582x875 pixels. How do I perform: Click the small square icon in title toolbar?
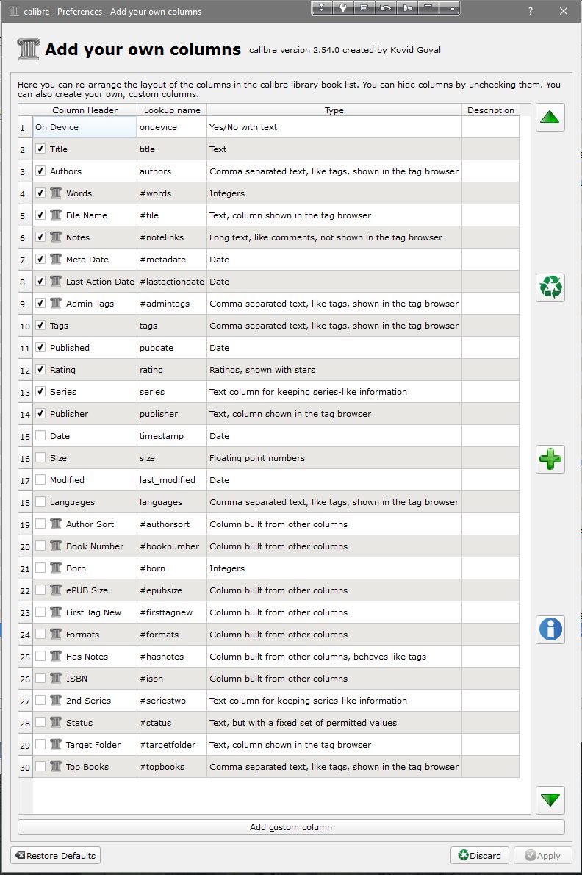(449, 8)
